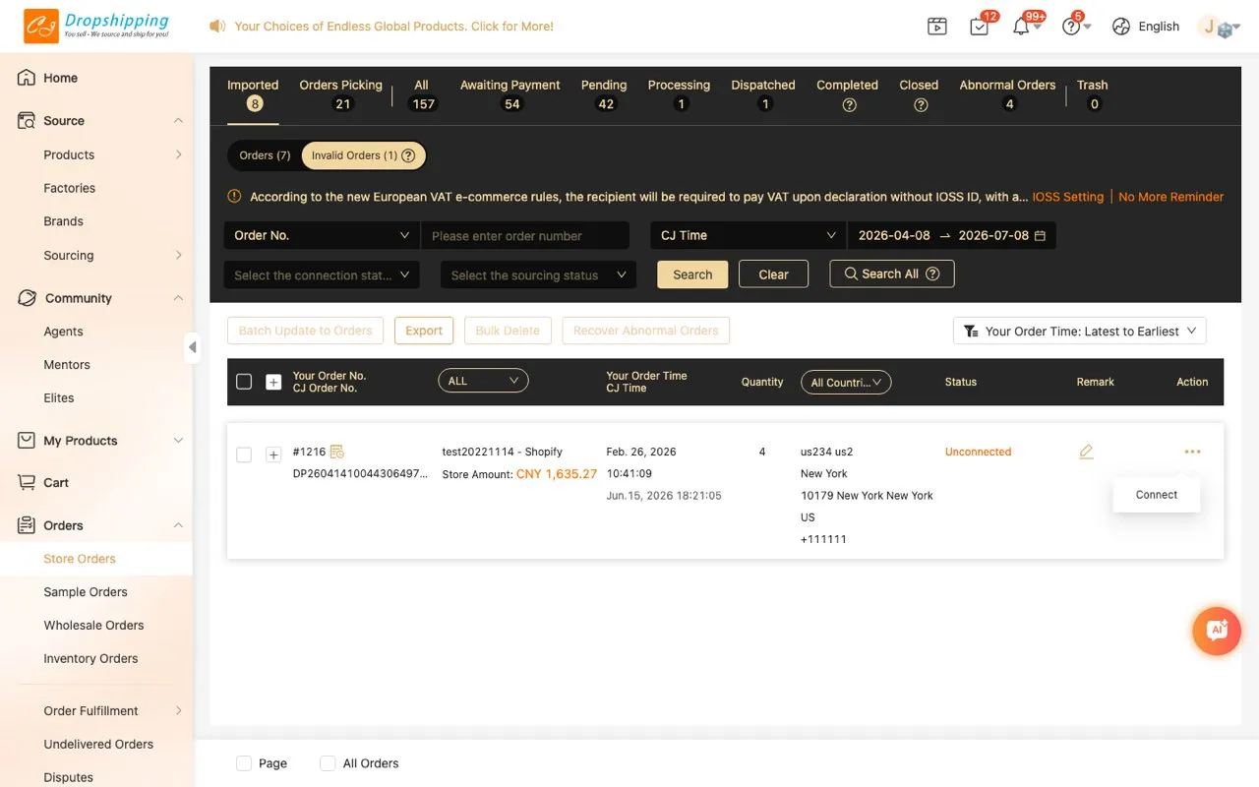Open the connection status dropdown
Image resolution: width=1259 pixels, height=787 pixels.
pyautogui.click(x=322, y=275)
